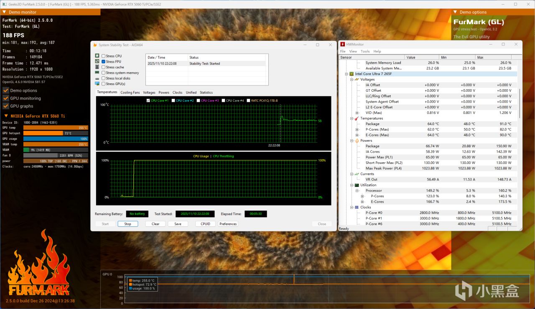
Task: Collapse the Utilization tree node
Action: click(352, 185)
